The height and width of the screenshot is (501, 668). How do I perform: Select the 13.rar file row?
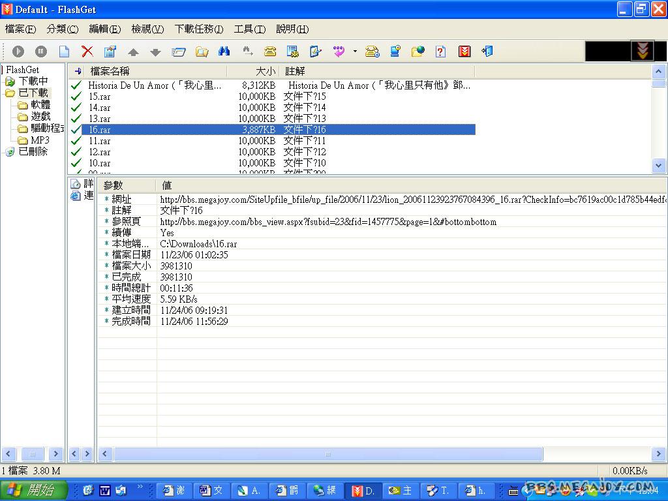[272, 119]
